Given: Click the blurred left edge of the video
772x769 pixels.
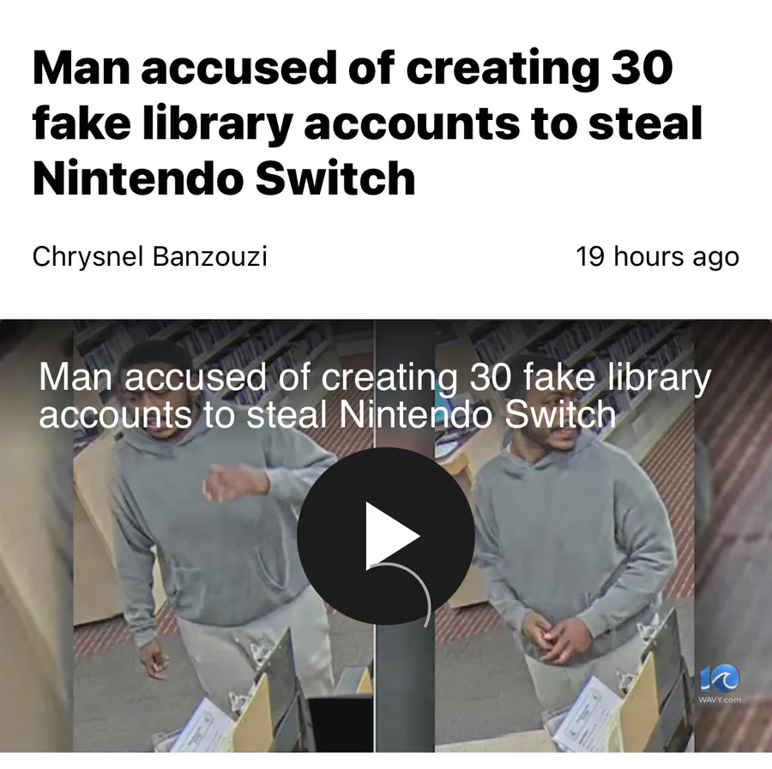Looking at the screenshot, I should click(36, 535).
